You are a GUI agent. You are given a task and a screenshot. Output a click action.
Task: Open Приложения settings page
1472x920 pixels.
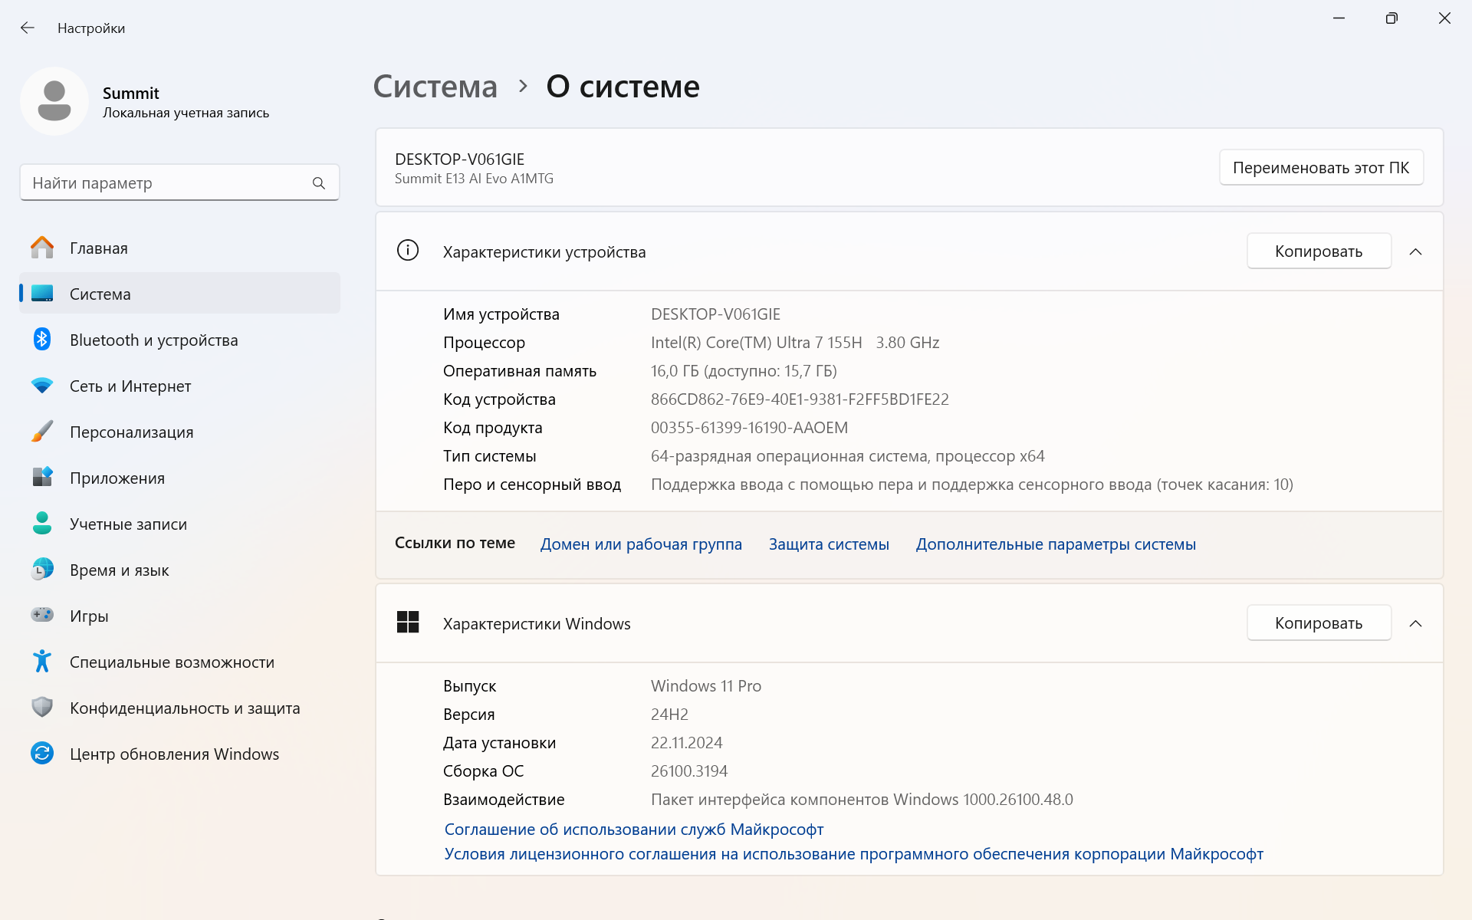point(179,478)
